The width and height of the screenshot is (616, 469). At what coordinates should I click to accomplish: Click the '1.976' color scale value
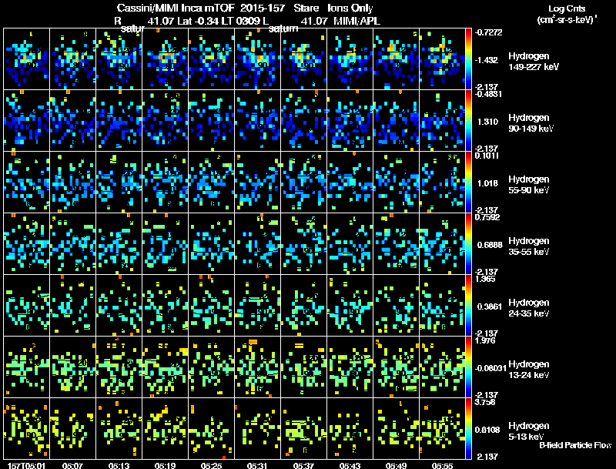(x=484, y=340)
